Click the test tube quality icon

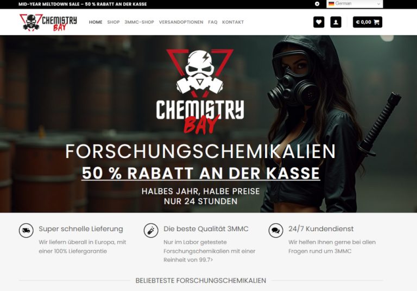(151, 230)
